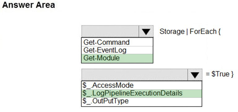The image size is (238, 112).
Task: Pick the $_.OutPutType option
Action: [x=142, y=101]
